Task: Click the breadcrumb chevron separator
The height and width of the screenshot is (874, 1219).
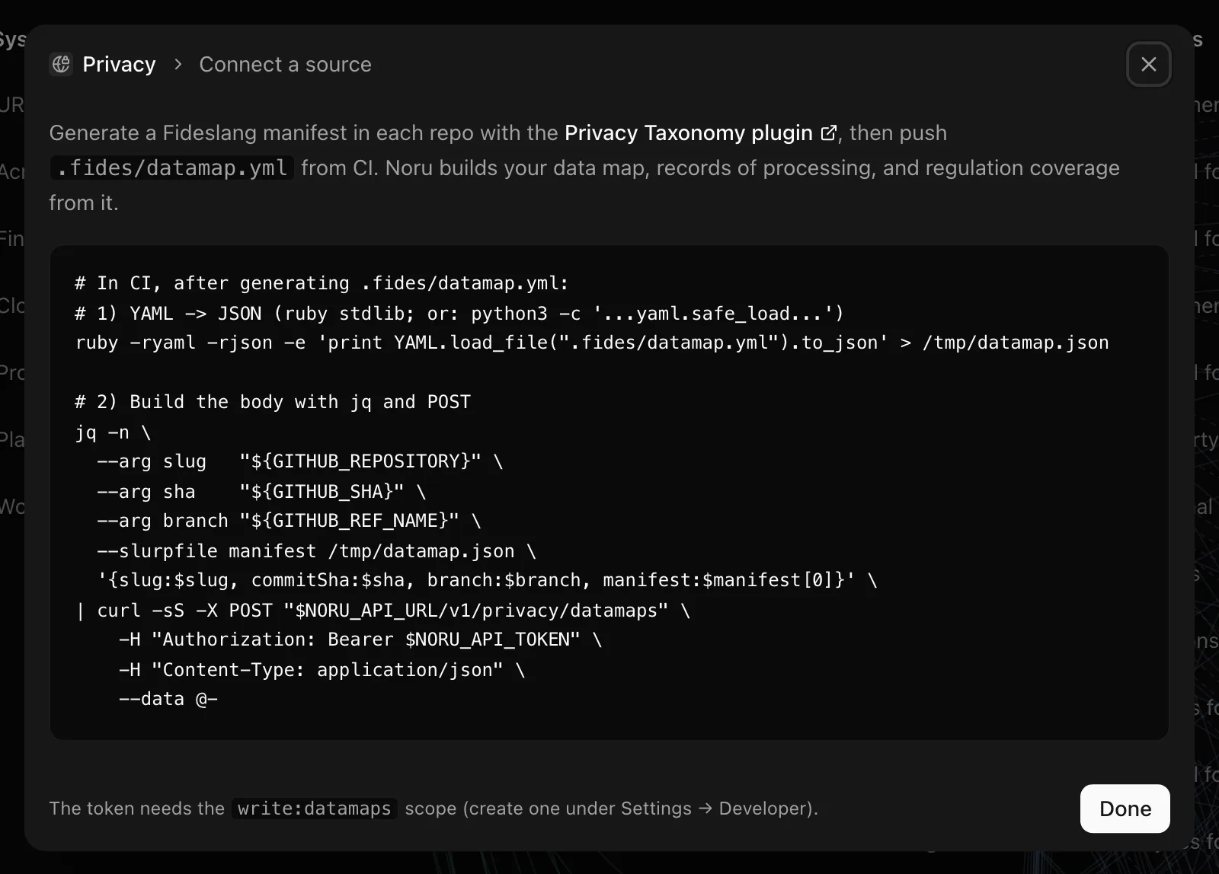Action: point(178,65)
